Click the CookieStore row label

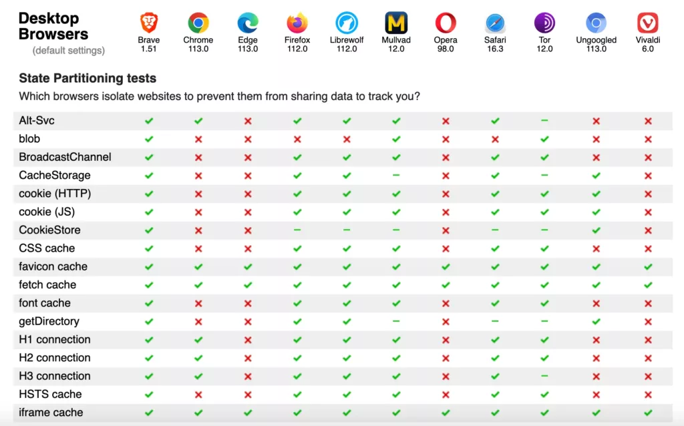49,230
